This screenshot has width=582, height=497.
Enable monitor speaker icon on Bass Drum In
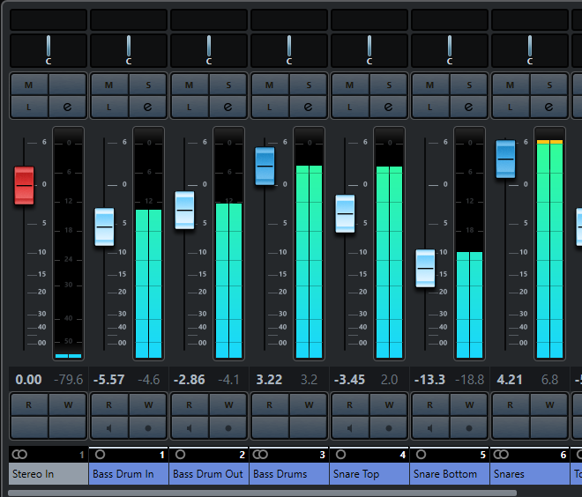109,427
